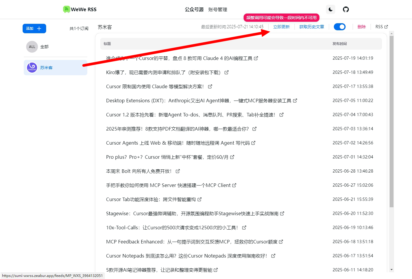The width and height of the screenshot is (412, 279).
Task: Click the 最后更新时间 timestamp text
Action: click(x=232, y=27)
